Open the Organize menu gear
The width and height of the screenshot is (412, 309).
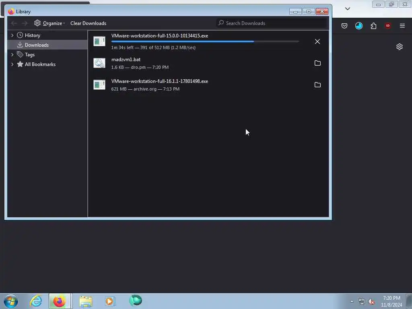[x=37, y=23]
